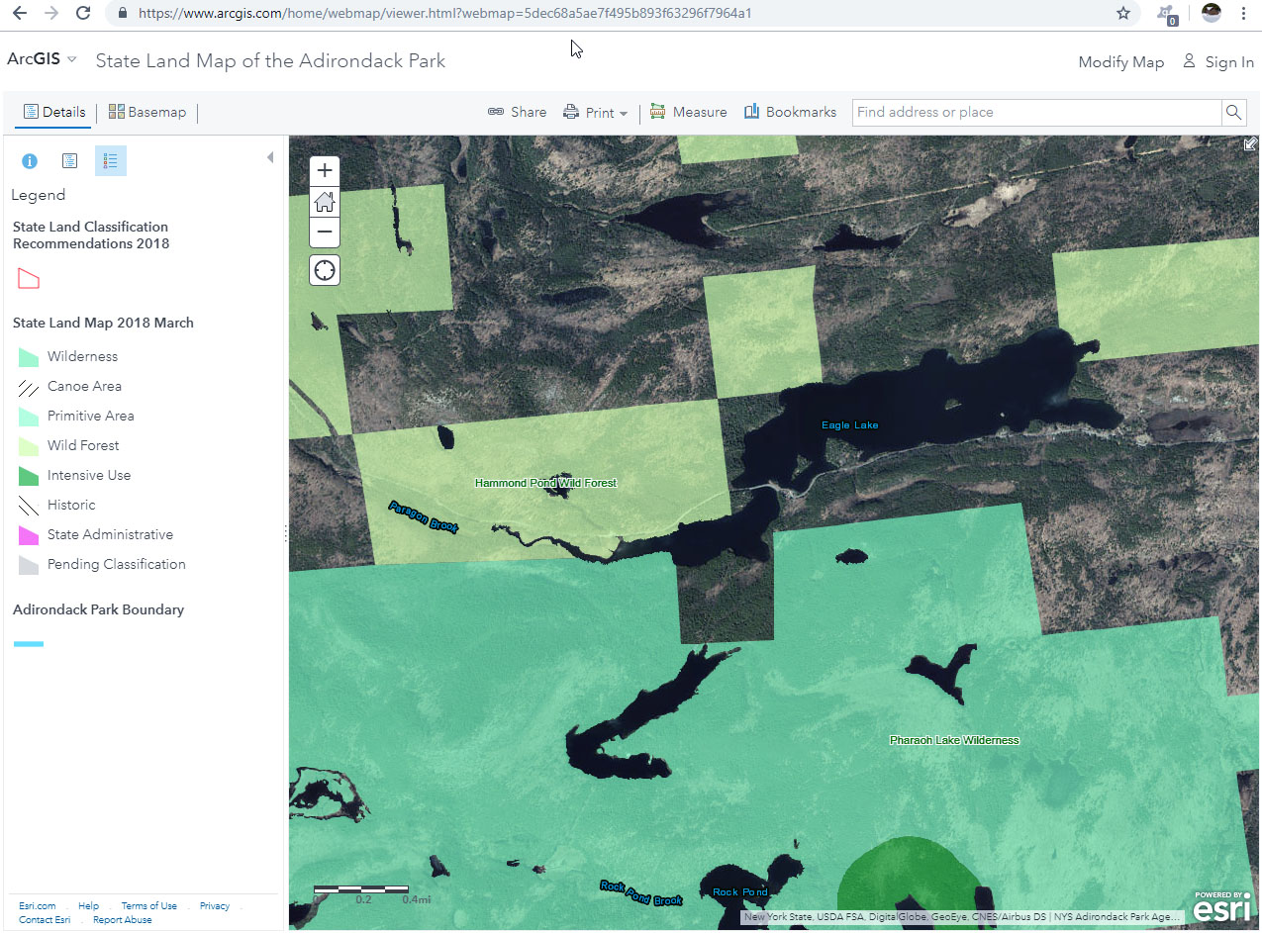Click the State Land Map 2018 March heading

[103, 323]
